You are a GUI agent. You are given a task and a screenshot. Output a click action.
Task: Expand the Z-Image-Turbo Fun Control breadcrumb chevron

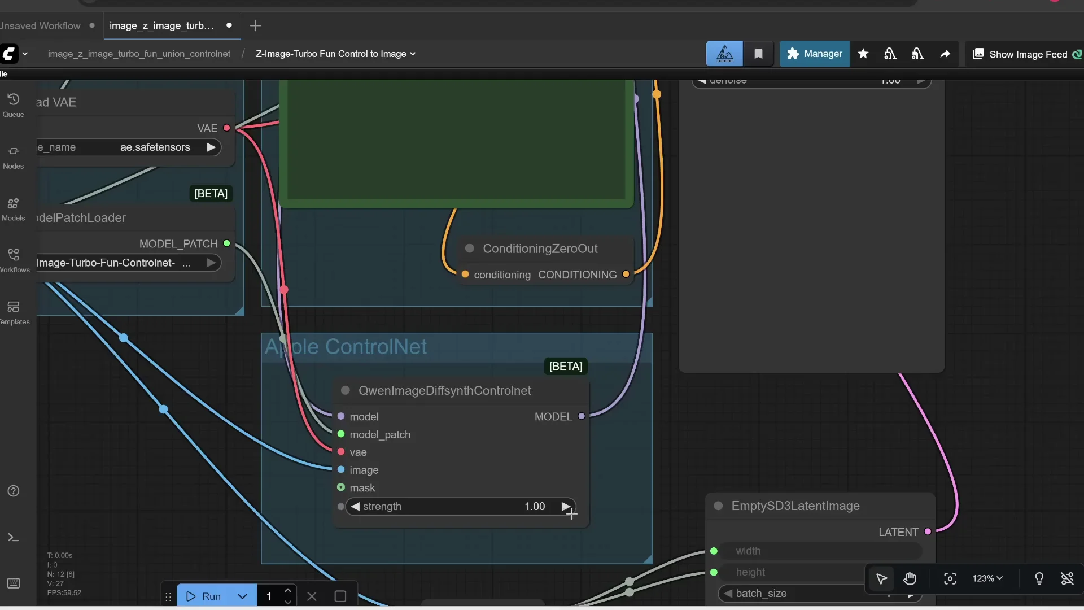point(414,54)
